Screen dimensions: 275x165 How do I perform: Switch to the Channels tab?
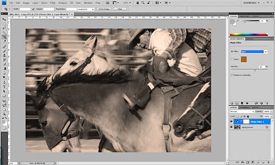point(244,107)
